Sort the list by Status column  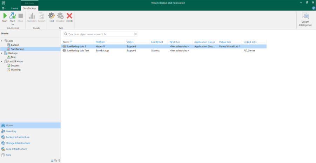click(130, 42)
